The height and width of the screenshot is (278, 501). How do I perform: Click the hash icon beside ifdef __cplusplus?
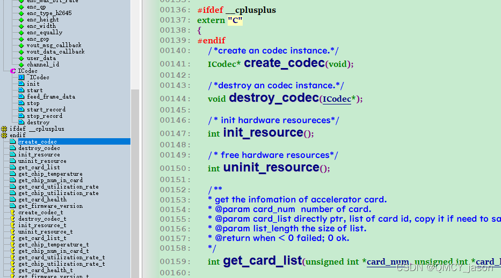pos(4,129)
